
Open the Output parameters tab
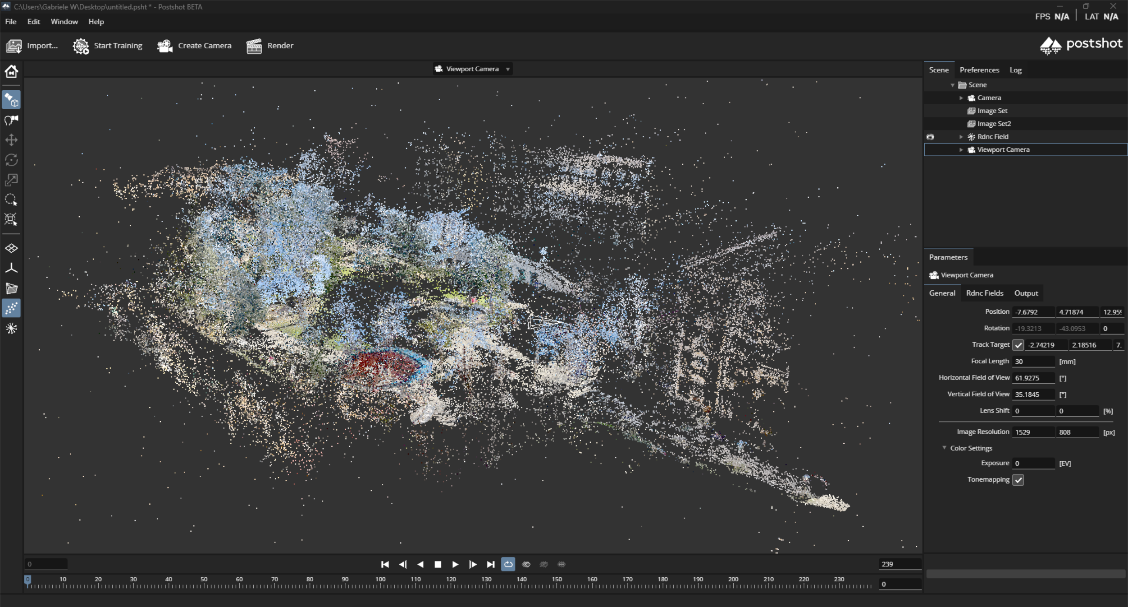click(x=1026, y=293)
